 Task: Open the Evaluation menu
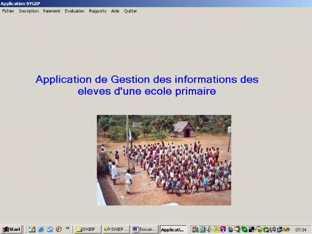tap(74, 11)
